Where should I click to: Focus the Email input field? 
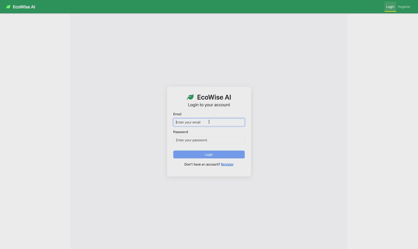click(209, 122)
